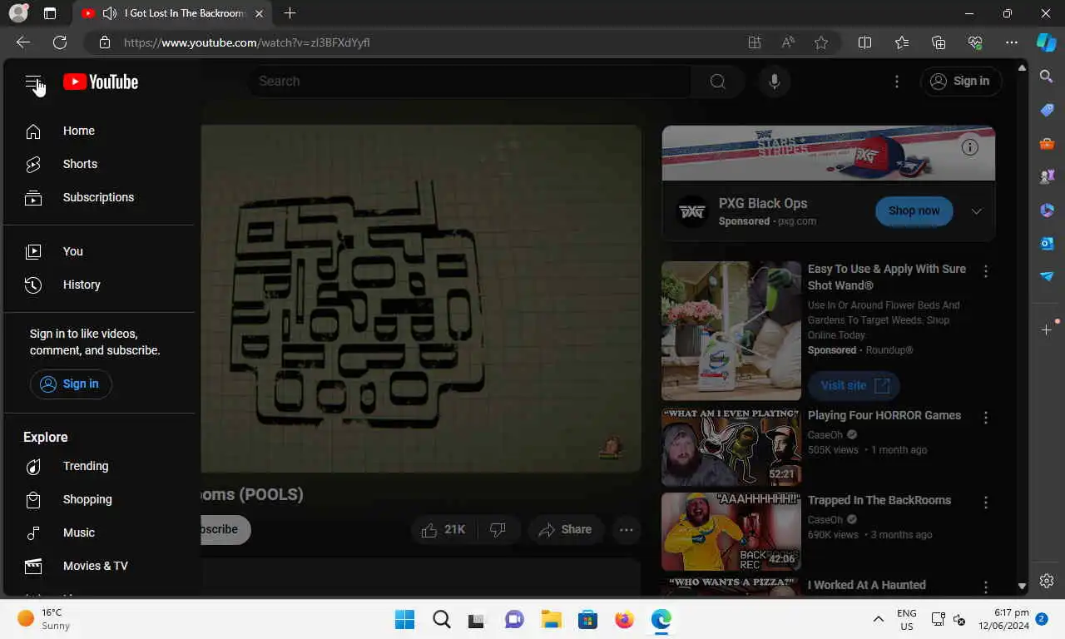
Task: Go to Subscriptions in sidebar
Action: (100, 197)
